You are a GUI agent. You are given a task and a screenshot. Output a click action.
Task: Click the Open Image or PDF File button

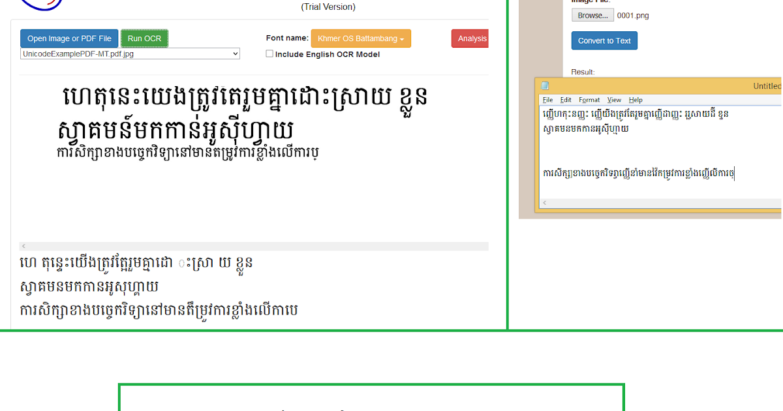click(x=69, y=38)
